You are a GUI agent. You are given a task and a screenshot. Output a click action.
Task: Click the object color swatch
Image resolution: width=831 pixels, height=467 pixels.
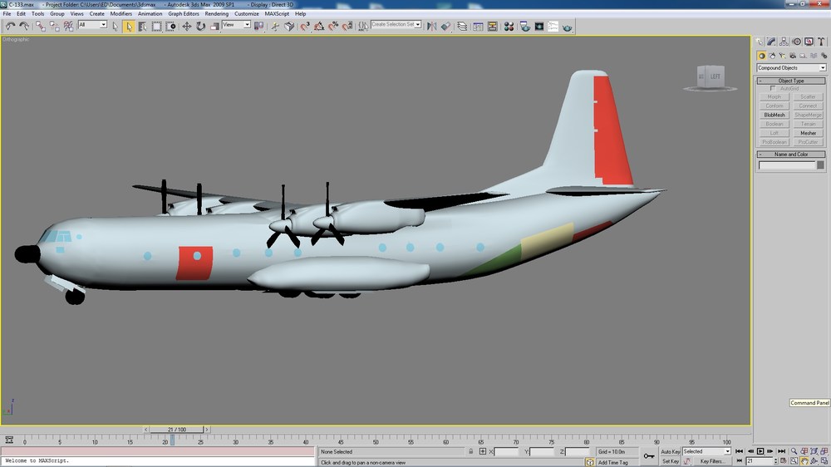tap(820, 165)
